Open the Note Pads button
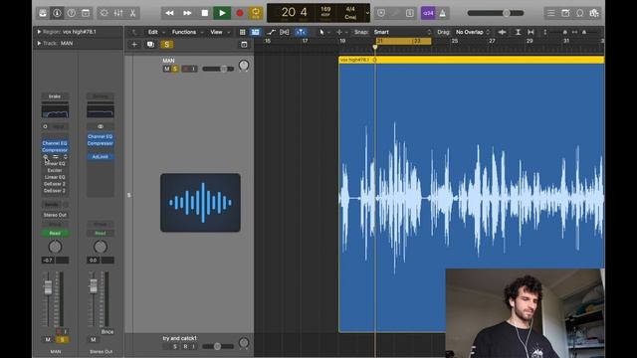This screenshot has width=637, height=358. click(565, 13)
